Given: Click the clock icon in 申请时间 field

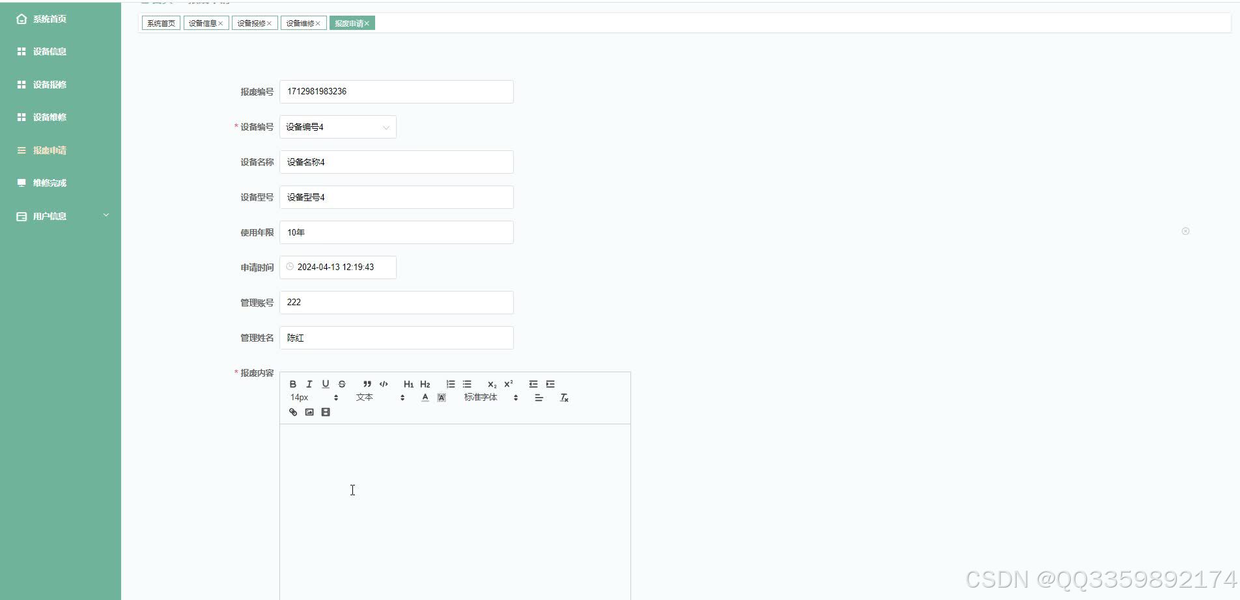Looking at the screenshot, I should click(290, 266).
